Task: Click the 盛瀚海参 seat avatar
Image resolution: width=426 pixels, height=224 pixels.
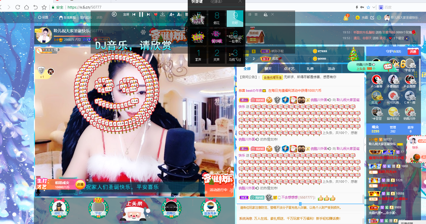Action: 211,208
